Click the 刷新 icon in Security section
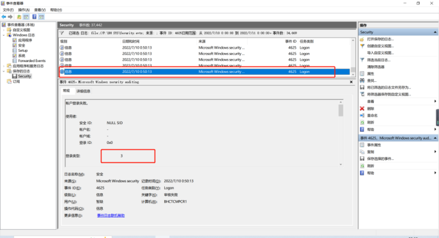The image size is (439, 238). [x=362, y=122]
